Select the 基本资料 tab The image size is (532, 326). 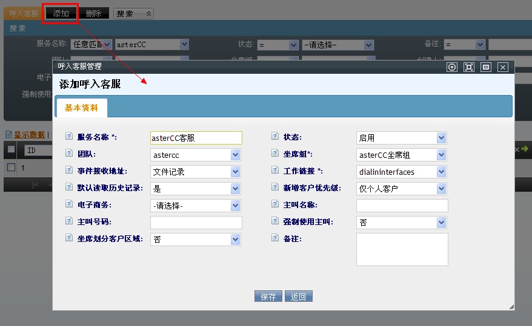click(x=82, y=108)
